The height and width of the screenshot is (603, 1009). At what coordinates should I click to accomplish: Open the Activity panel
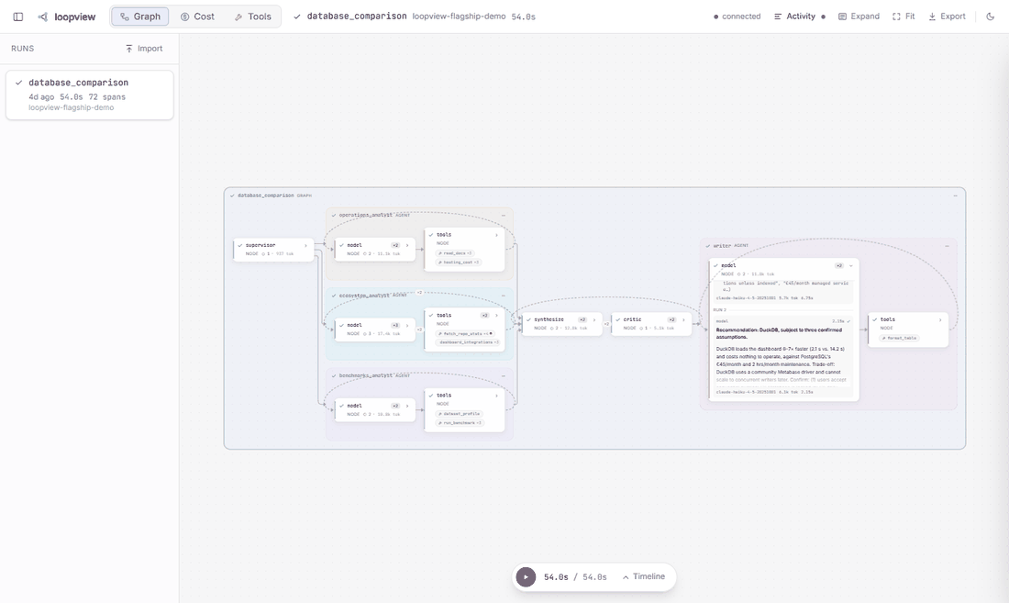point(799,17)
